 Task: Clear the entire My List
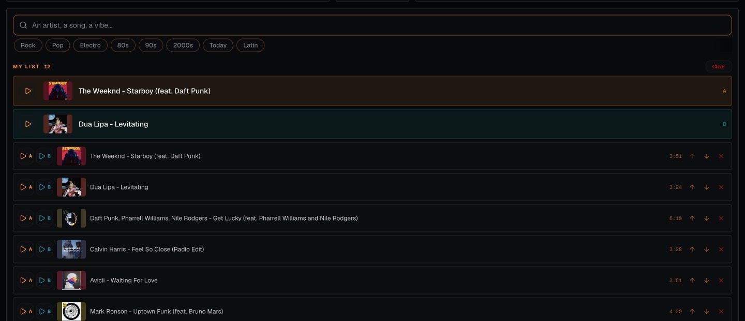pos(719,66)
